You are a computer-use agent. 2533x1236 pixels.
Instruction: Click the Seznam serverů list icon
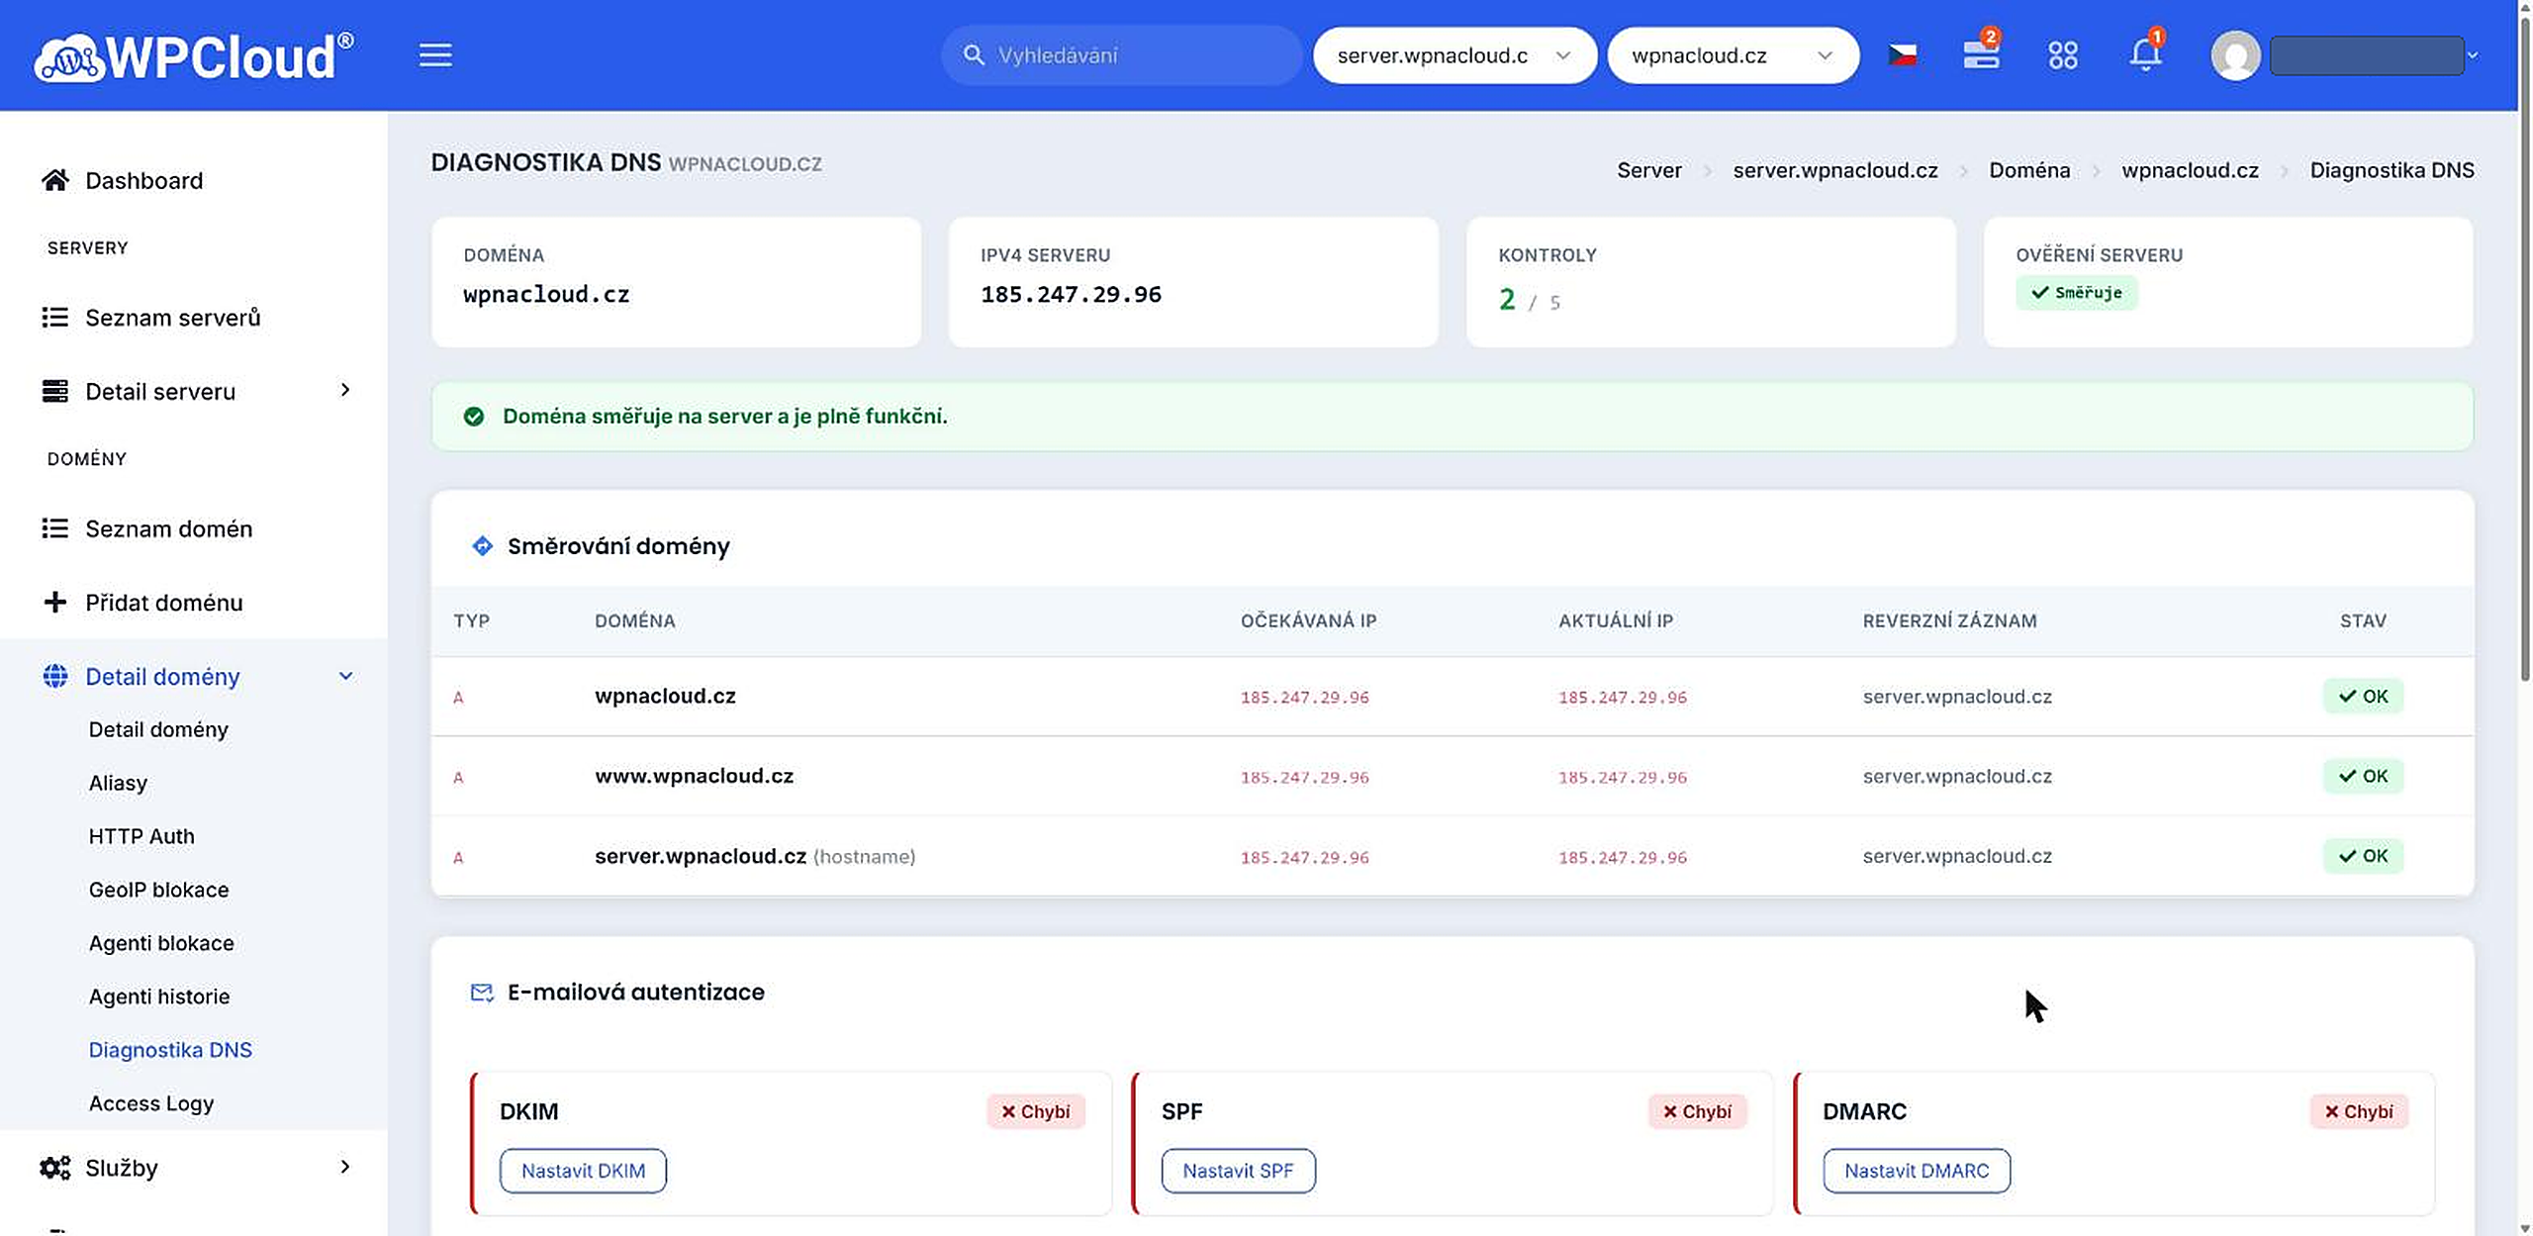(55, 318)
